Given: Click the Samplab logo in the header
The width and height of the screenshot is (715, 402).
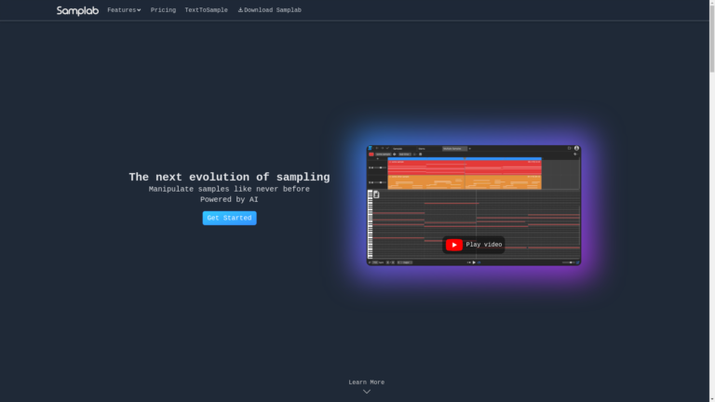Looking at the screenshot, I should [x=77, y=10].
